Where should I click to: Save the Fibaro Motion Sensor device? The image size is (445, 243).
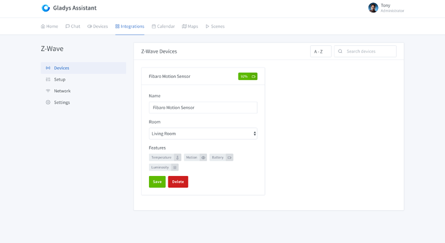157,182
